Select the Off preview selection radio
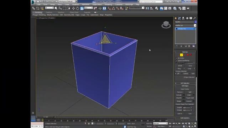Screen dimensions: 228x128 pos(176,74)
